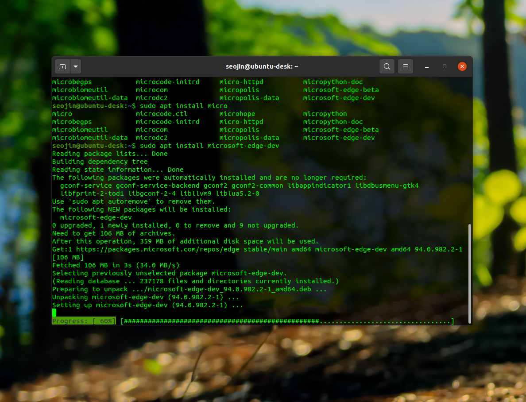The width and height of the screenshot is (526, 402).
Task: Click 'Selecting previously unselected package' line
Action: [x=170, y=273]
